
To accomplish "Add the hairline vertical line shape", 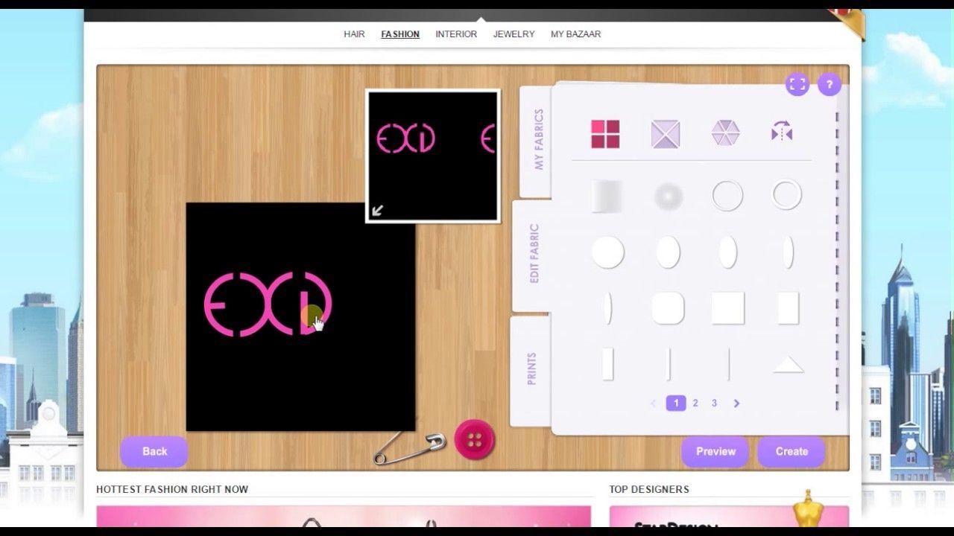I will point(729,364).
